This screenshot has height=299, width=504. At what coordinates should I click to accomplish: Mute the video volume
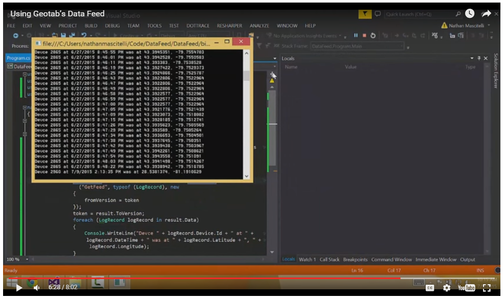36,288
